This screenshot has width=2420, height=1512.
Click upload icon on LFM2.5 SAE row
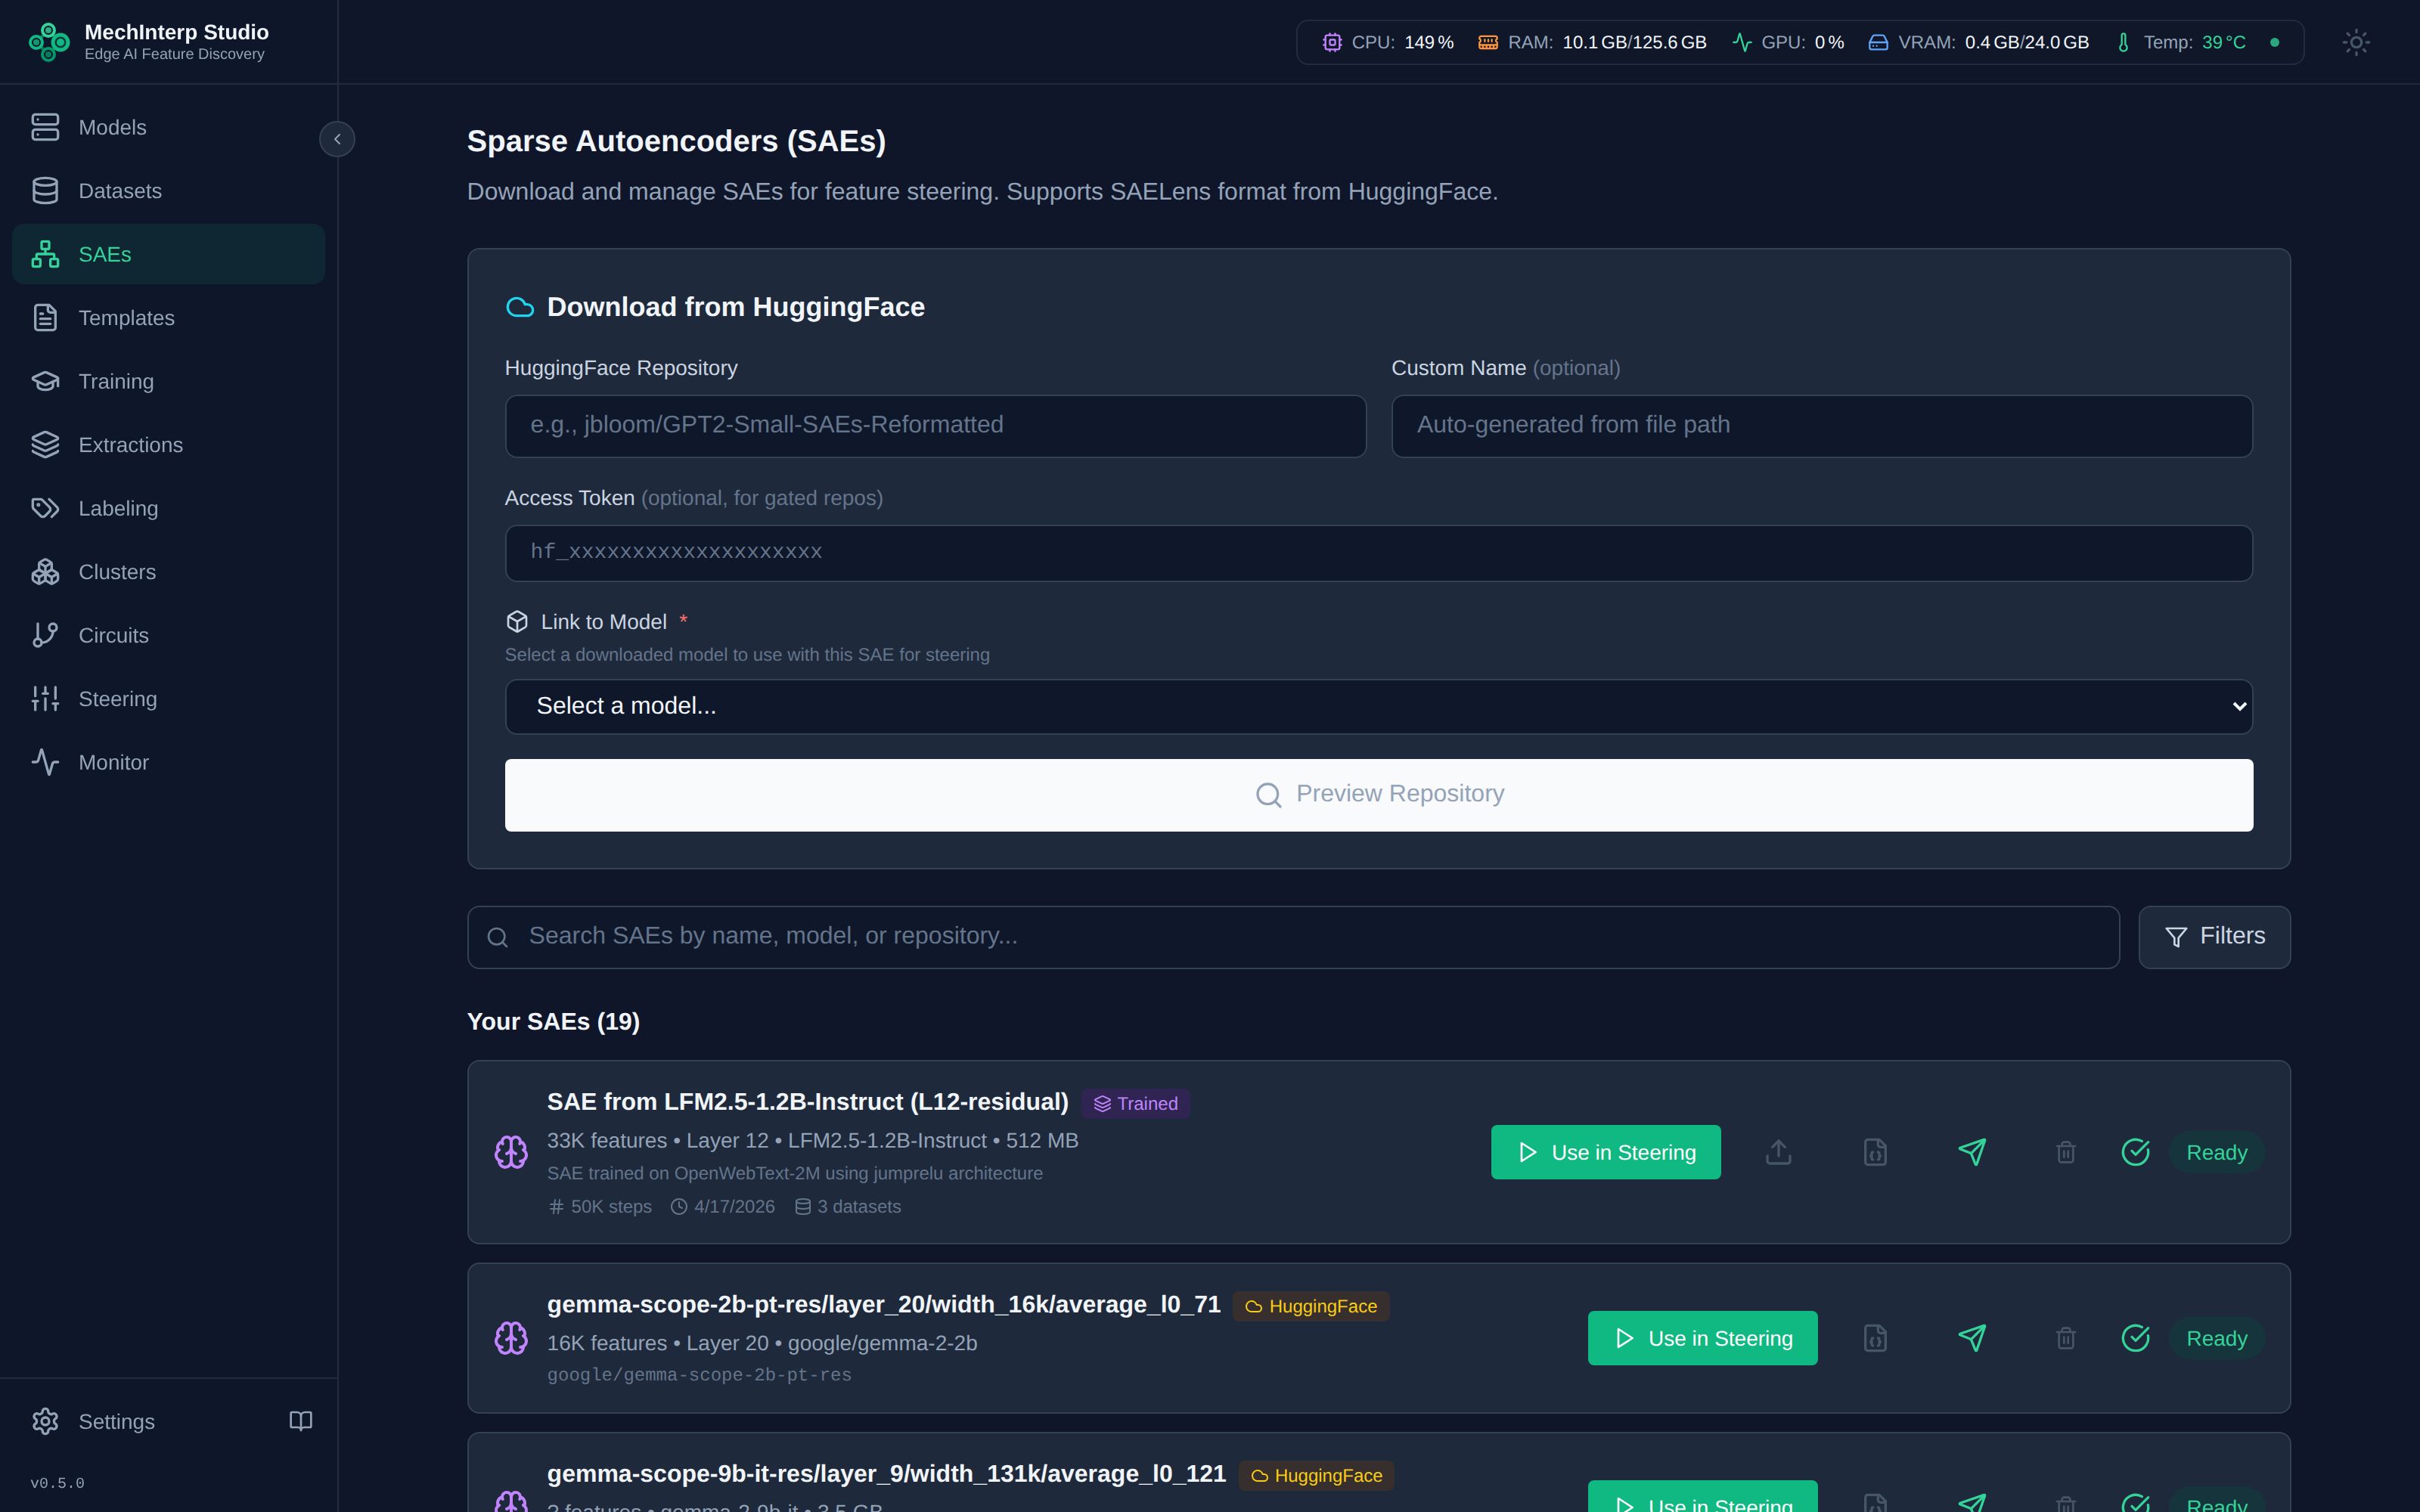point(1778,1152)
